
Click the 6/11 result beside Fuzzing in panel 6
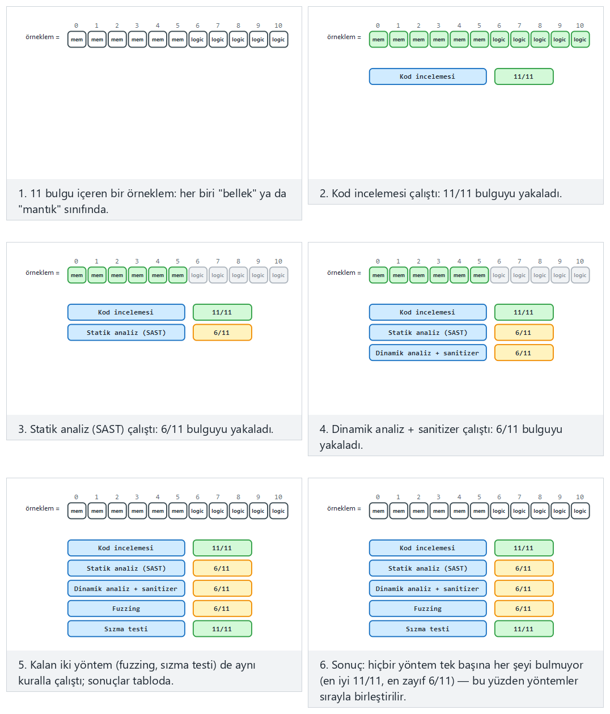pyautogui.click(x=524, y=609)
